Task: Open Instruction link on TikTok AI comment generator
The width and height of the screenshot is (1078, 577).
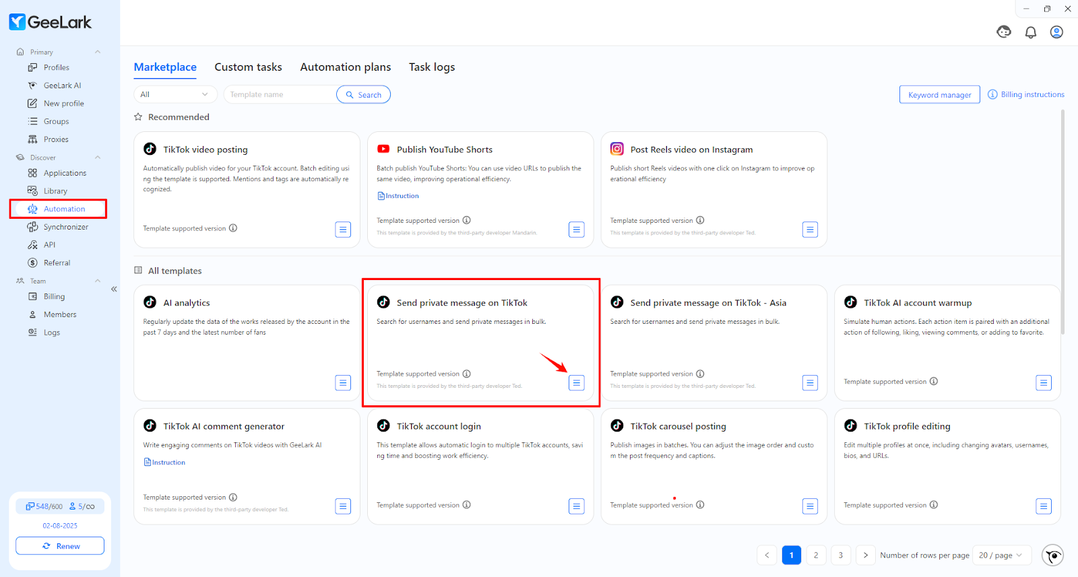Action: pyautogui.click(x=164, y=463)
